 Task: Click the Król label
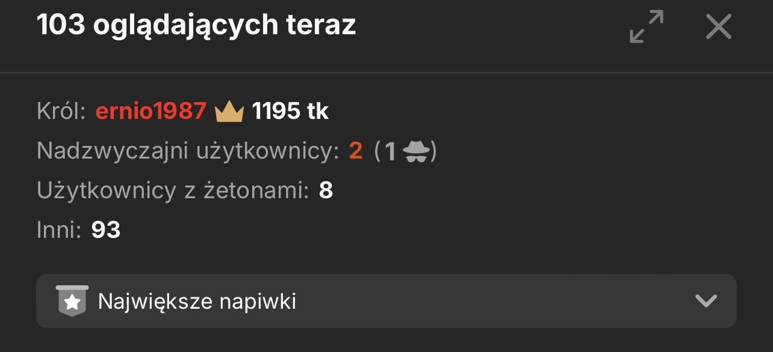pos(61,112)
